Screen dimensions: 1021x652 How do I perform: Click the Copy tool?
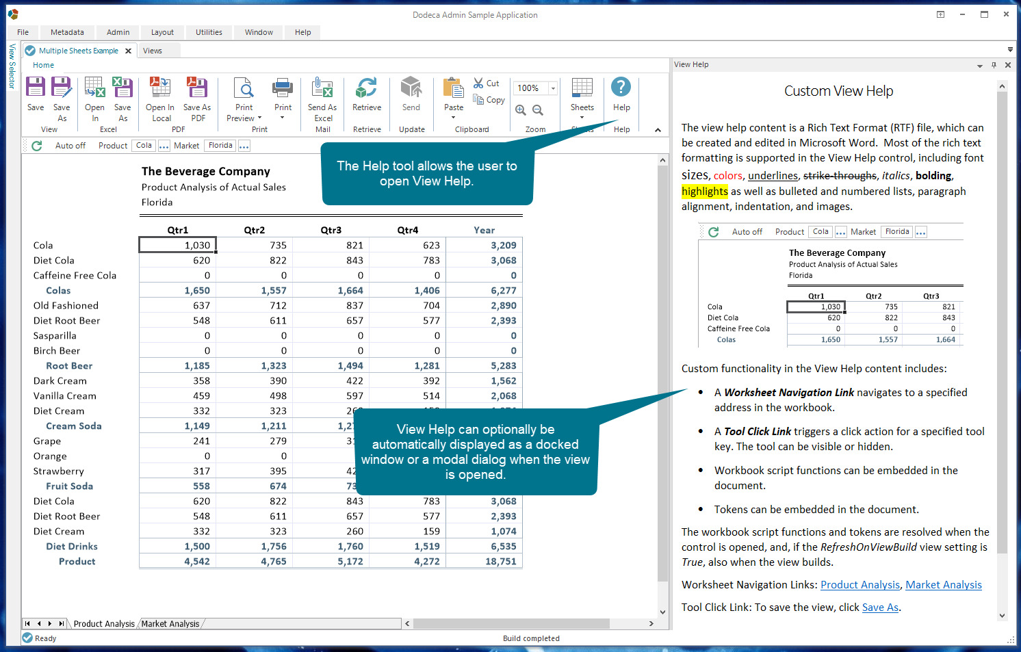pos(489,100)
